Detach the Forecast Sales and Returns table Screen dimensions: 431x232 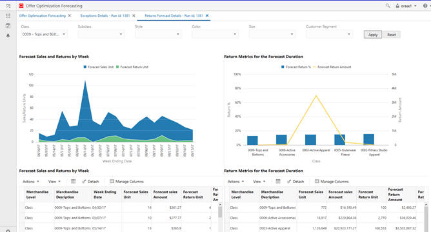[90, 182]
